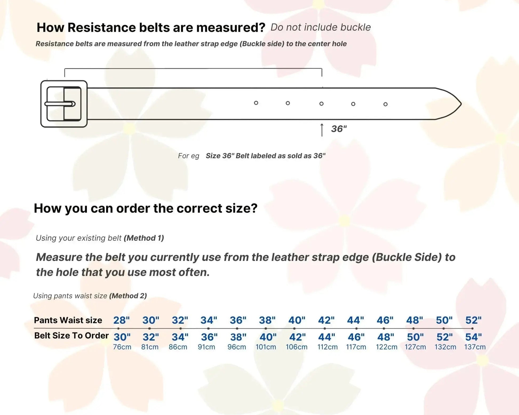Click the 91cm measurement label
The height and width of the screenshot is (415, 519).
tap(206, 347)
